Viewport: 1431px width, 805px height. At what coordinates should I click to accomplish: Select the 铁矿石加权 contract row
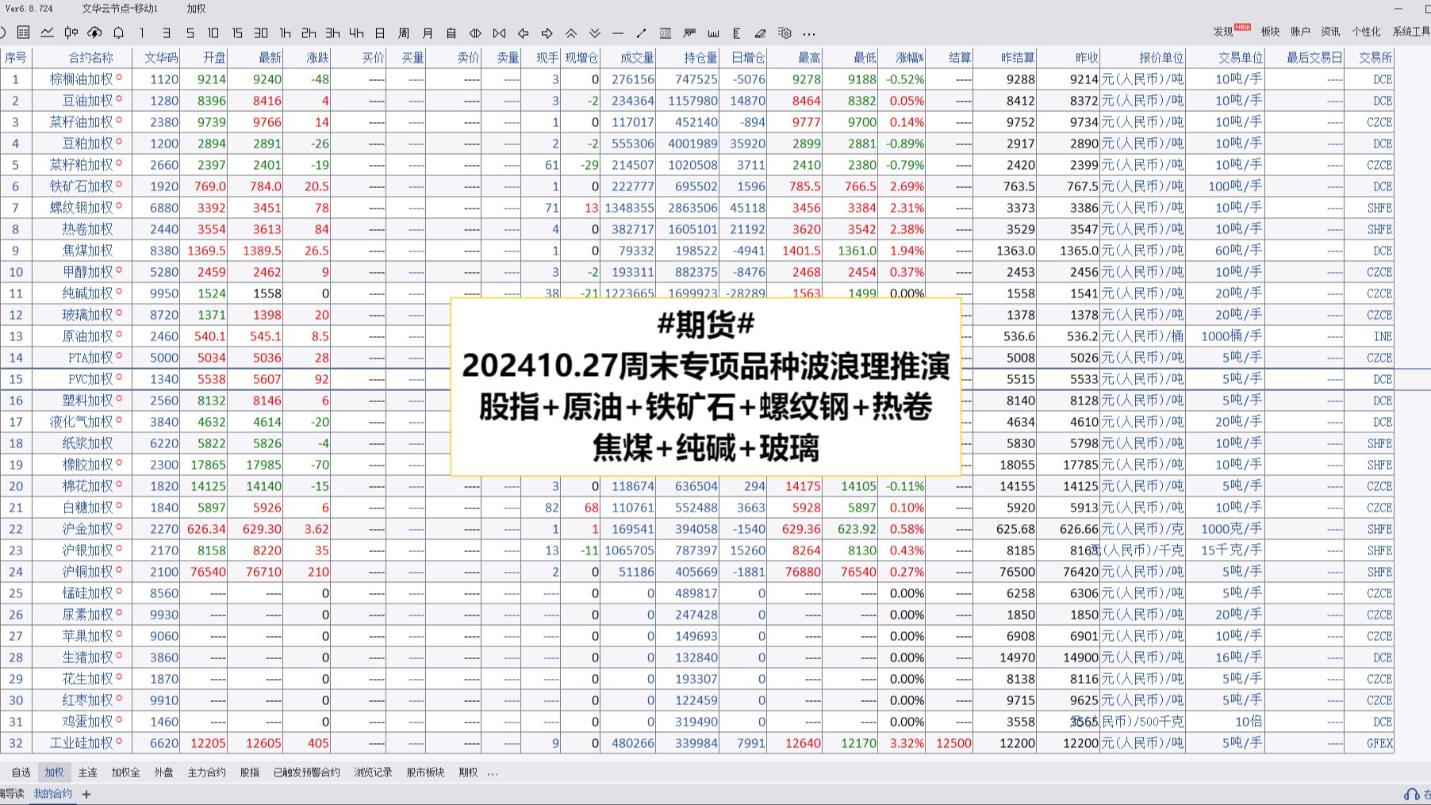coord(696,186)
